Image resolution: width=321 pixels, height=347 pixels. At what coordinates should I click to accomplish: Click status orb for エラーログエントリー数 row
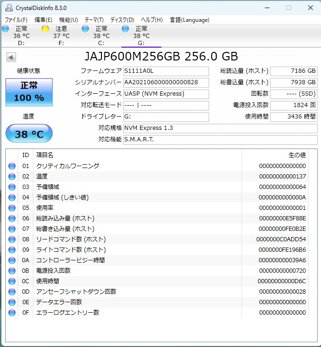[x=12, y=313]
